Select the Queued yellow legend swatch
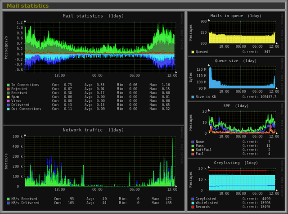Image resolution: width=288 pixels, height=214 pixels. [x=193, y=52]
